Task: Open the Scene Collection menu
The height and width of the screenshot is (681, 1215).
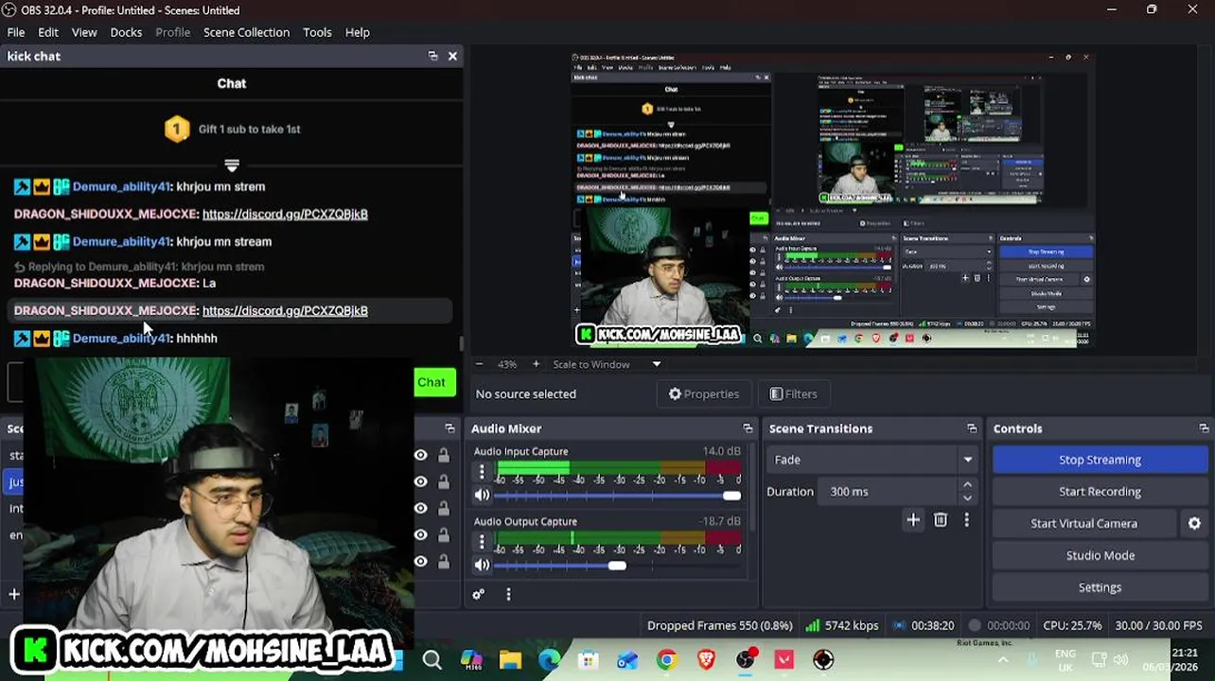Action: pos(246,32)
